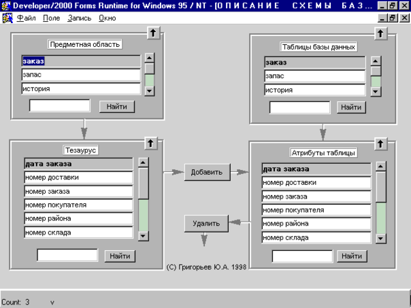Click the Удалить button
Viewport: 411px width, 308px height.
(x=206, y=224)
